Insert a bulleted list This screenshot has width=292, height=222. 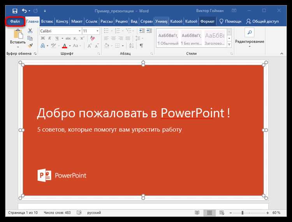[106, 31]
